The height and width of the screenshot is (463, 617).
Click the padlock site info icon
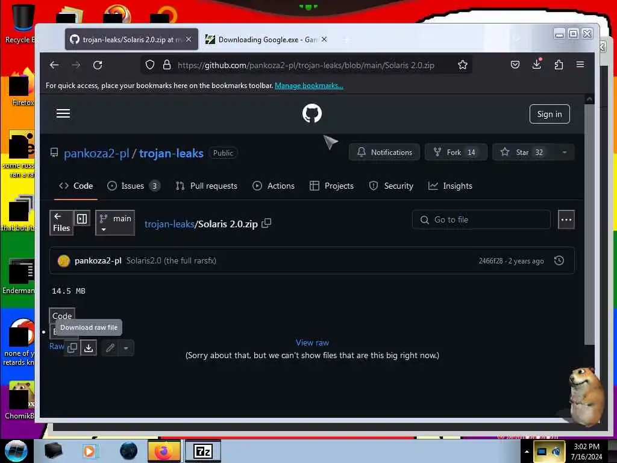click(167, 65)
